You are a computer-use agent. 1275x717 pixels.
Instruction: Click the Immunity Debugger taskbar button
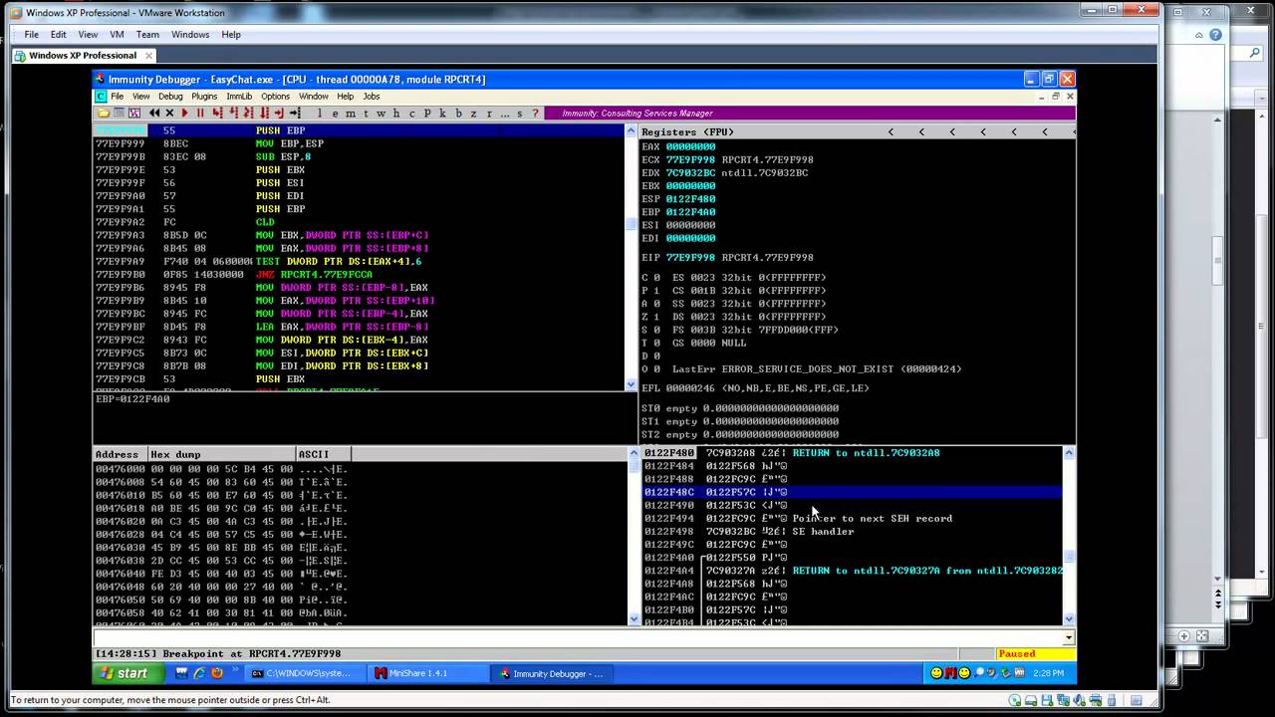pyautogui.click(x=553, y=673)
